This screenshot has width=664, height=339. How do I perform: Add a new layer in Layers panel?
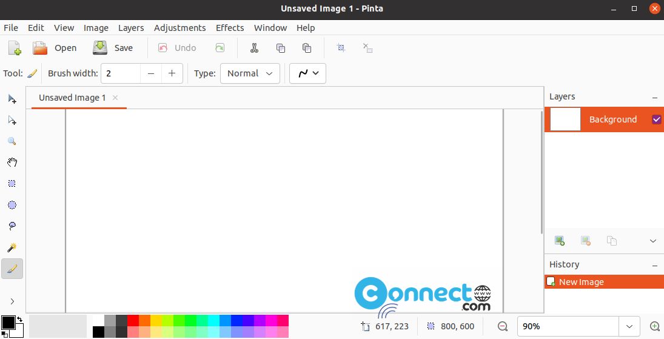click(560, 241)
